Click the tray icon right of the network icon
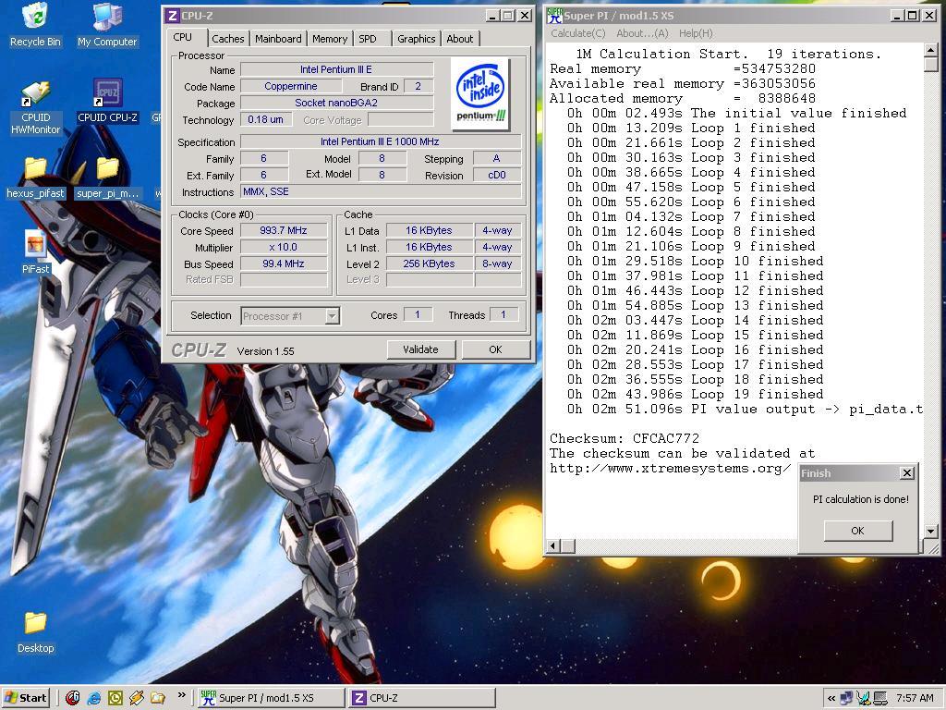The image size is (946, 710). pos(864,698)
